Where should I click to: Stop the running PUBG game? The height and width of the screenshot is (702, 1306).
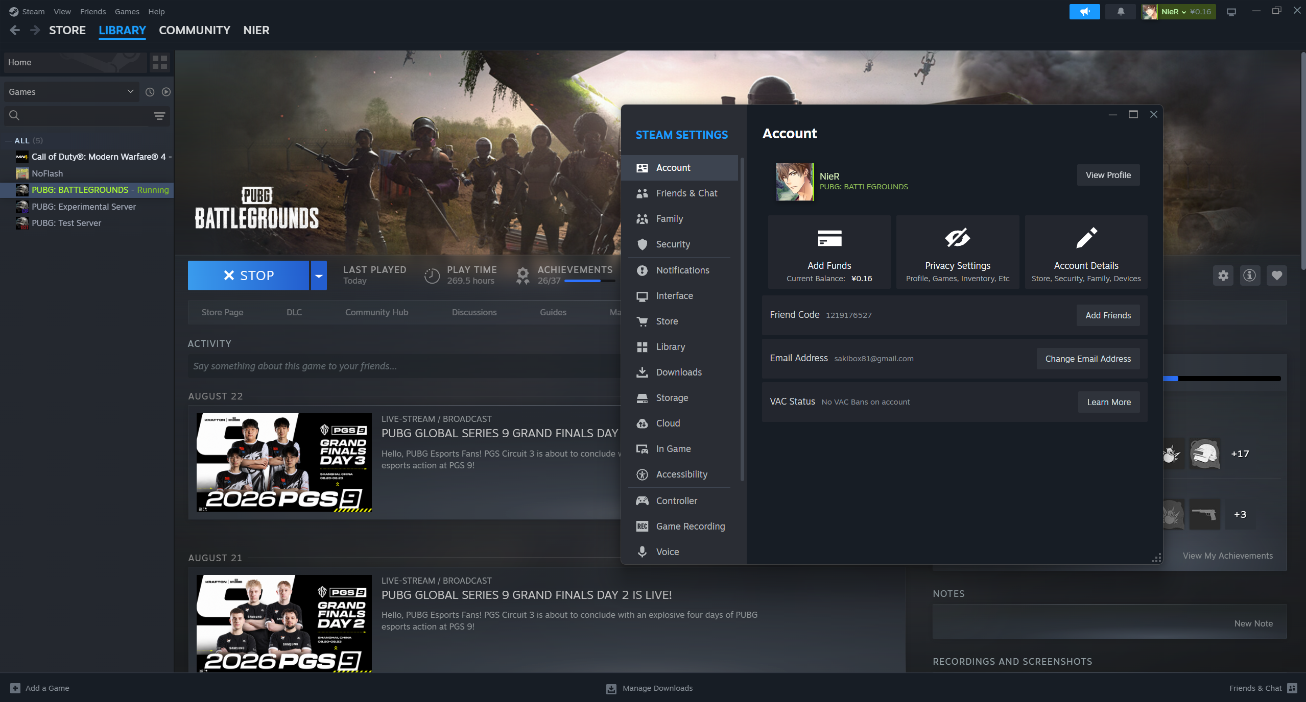(248, 275)
